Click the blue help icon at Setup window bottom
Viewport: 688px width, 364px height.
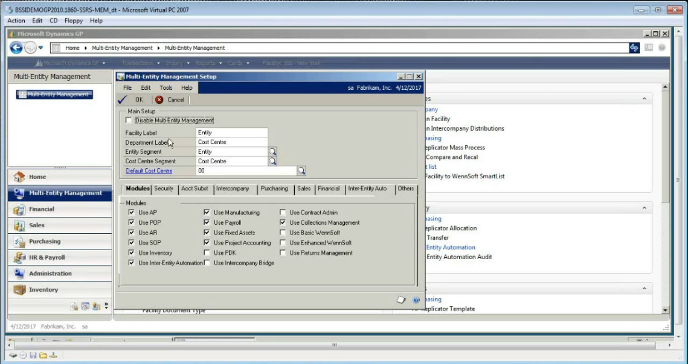click(416, 300)
